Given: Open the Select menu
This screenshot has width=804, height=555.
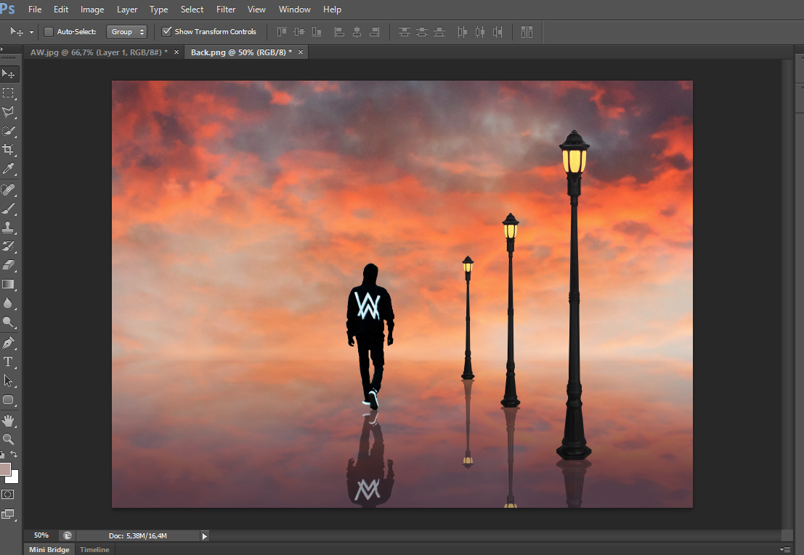Looking at the screenshot, I should point(192,9).
